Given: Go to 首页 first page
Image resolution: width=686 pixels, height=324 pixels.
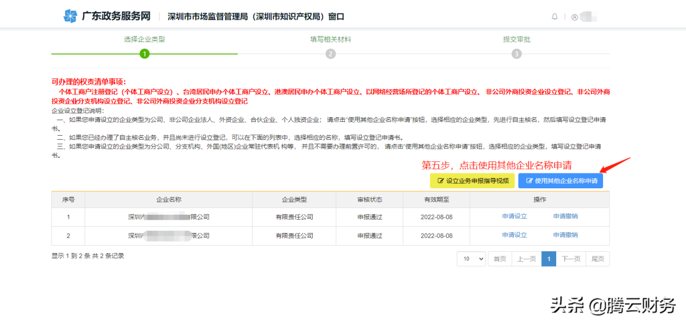Looking at the screenshot, I should [500, 259].
